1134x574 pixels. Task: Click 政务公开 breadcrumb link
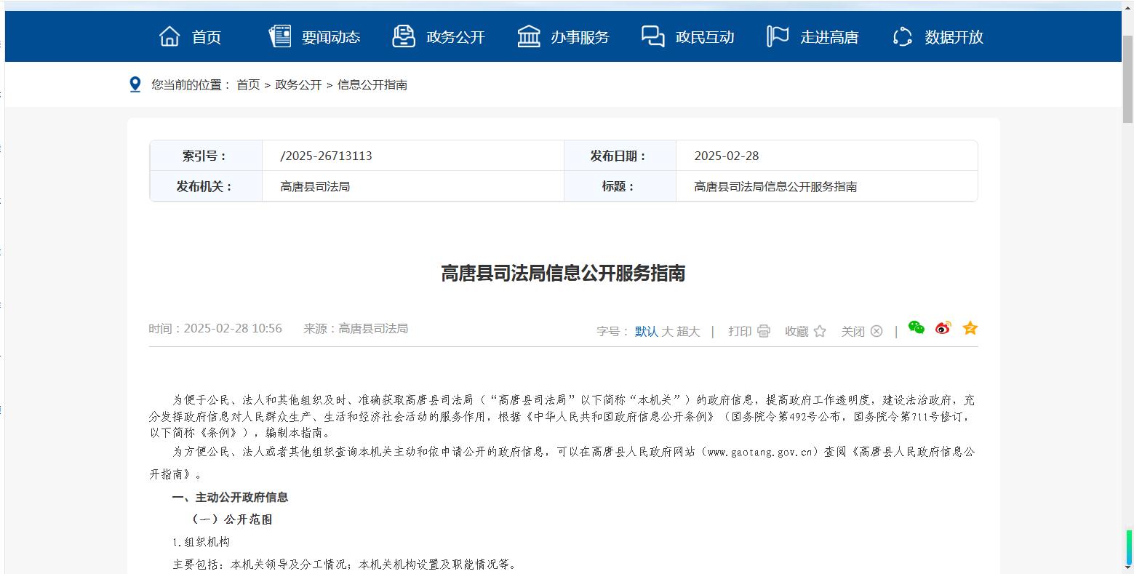(x=298, y=85)
